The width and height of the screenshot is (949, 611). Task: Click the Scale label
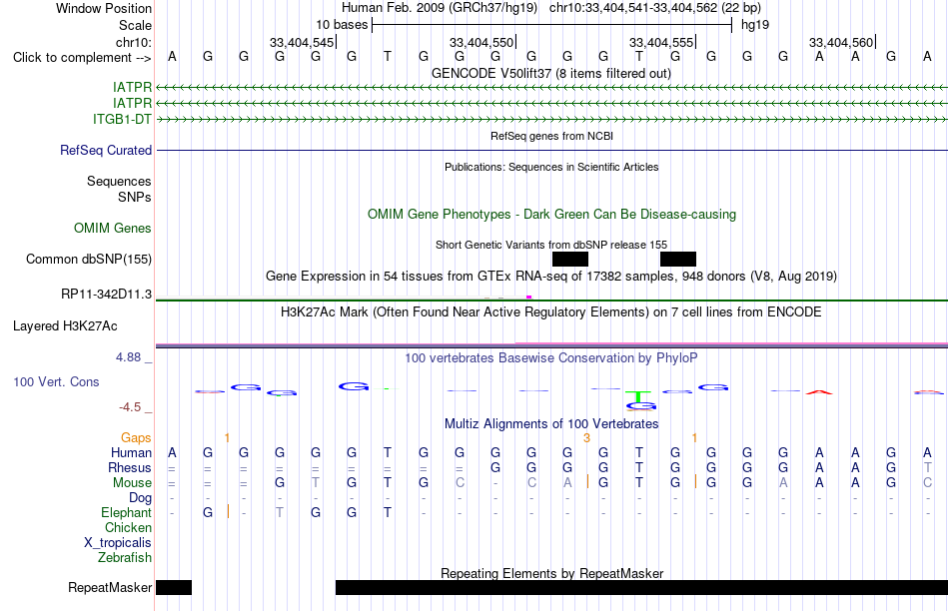(x=136, y=25)
